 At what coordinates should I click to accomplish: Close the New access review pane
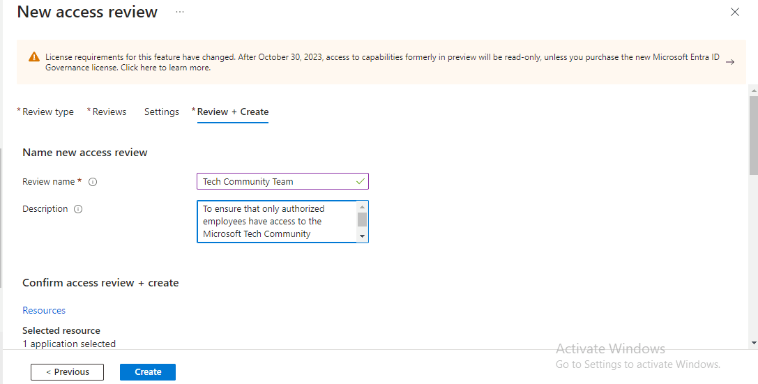(734, 12)
